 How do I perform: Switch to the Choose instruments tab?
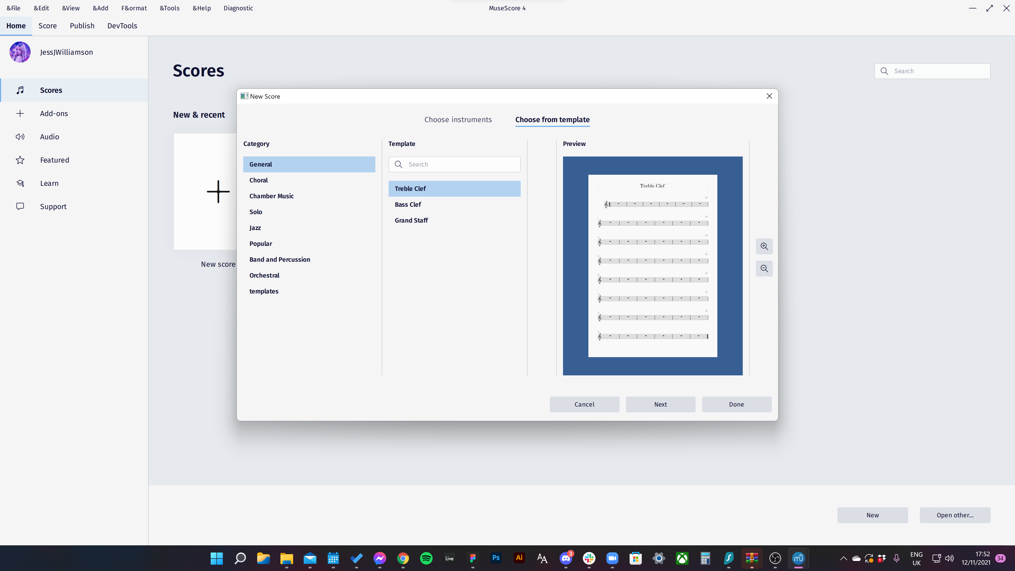click(x=458, y=119)
